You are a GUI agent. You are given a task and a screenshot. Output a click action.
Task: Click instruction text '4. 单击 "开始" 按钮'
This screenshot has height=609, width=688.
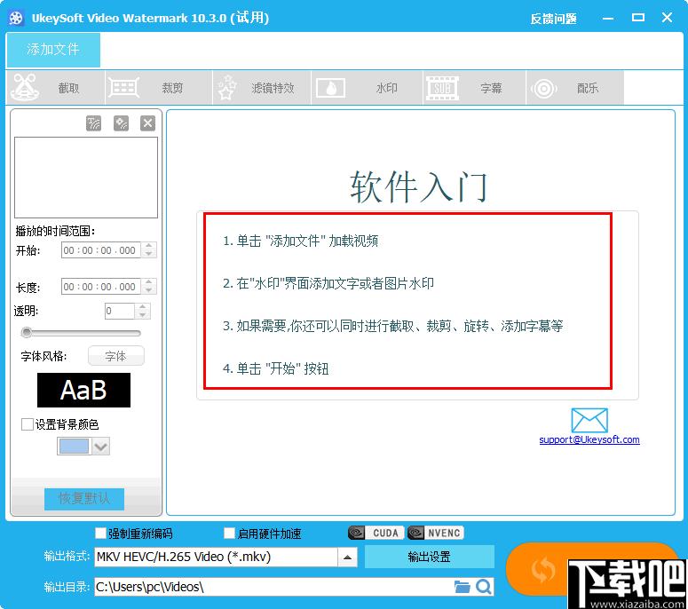coord(275,368)
